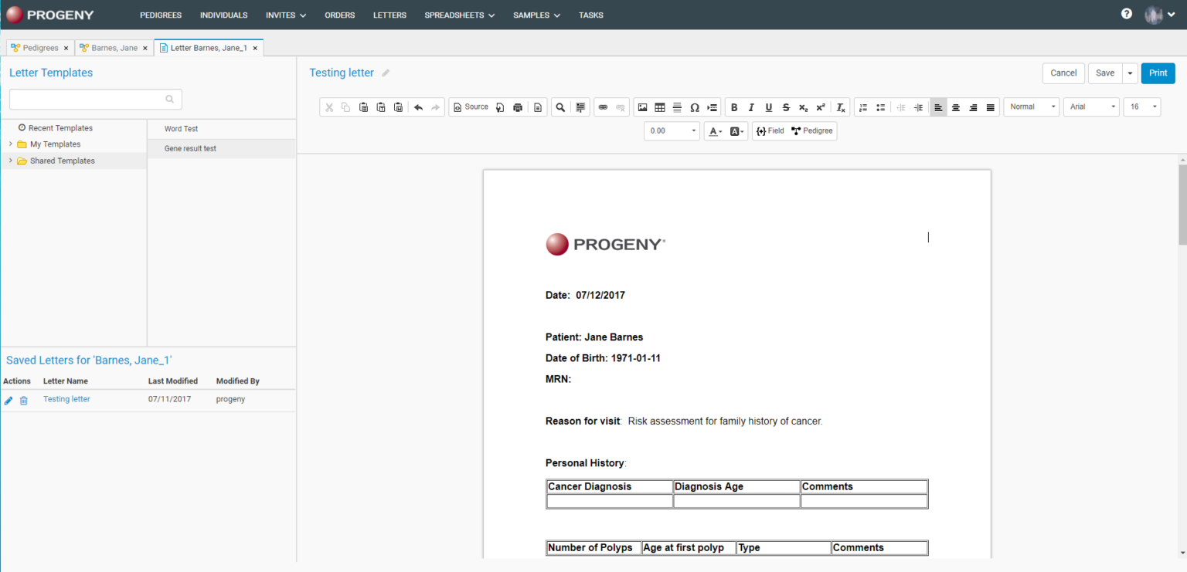The image size is (1187, 572).
Task: Click the Print button
Action: 1158,73
